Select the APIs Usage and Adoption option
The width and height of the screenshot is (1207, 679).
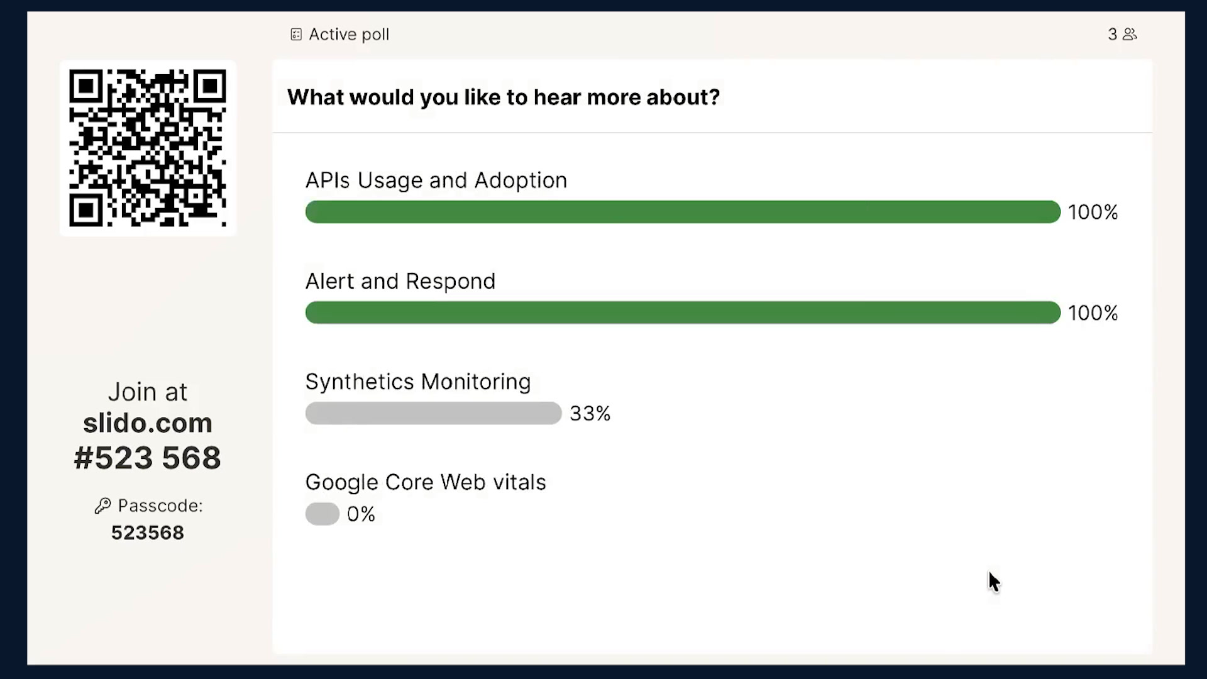click(x=436, y=180)
